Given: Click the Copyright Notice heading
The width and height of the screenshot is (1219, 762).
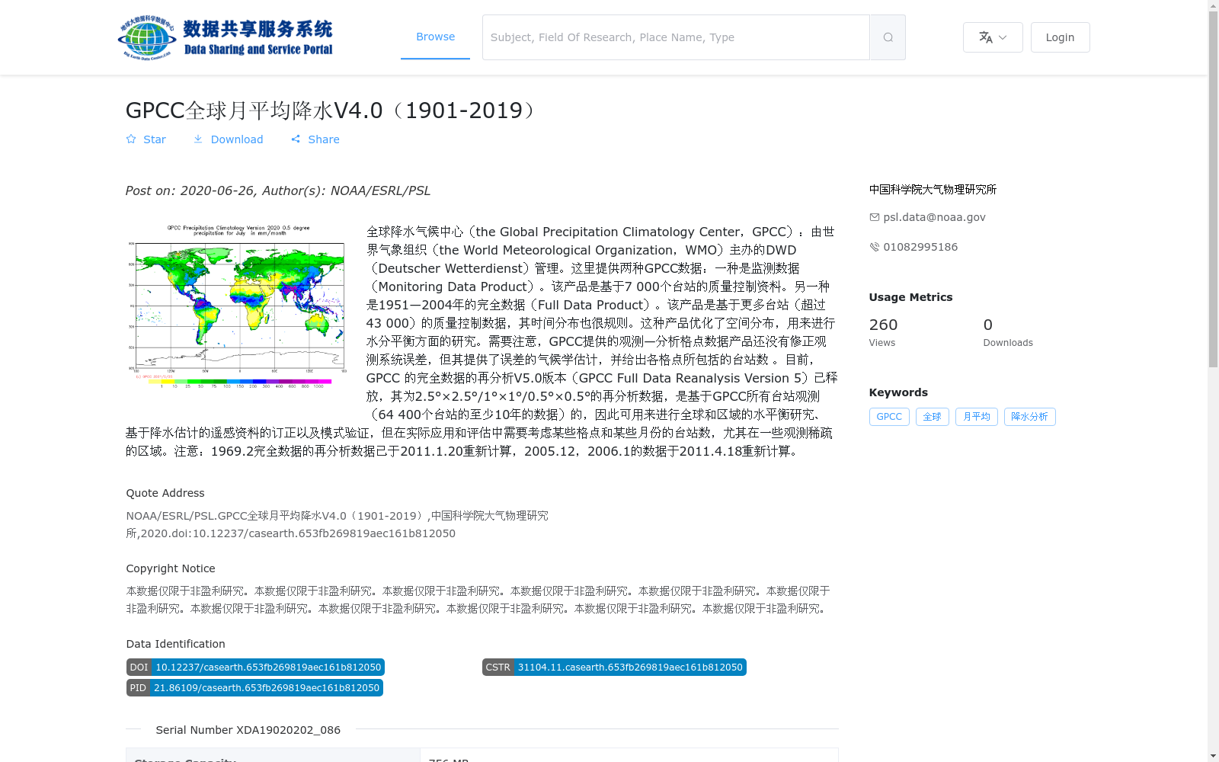Looking at the screenshot, I should (171, 568).
